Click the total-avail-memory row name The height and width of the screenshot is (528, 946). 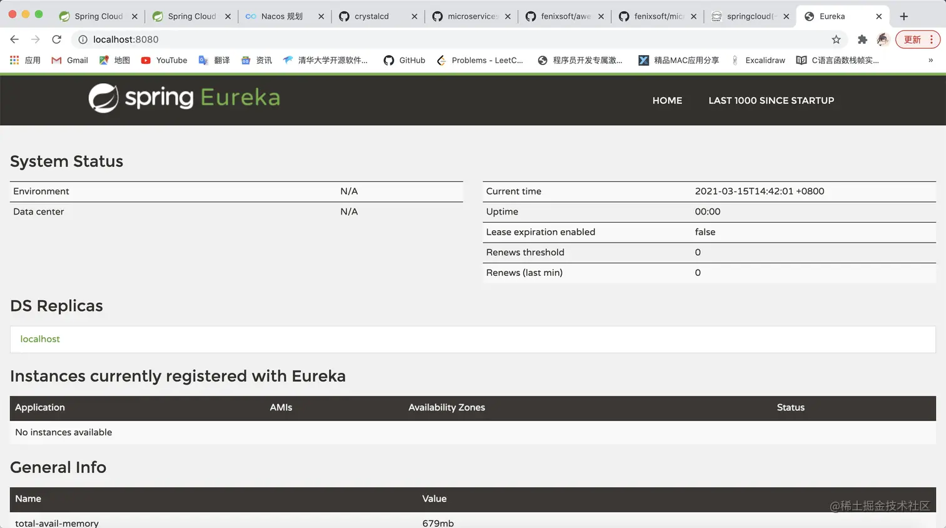[57, 523]
